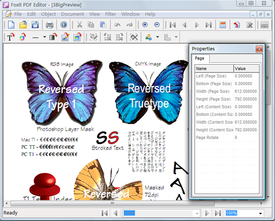The width and height of the screenshot is (275, 221).
Task: Click the edit selection tool icon
Action: [x=93, y=37]
